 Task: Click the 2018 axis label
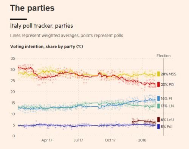pos(142,140)
